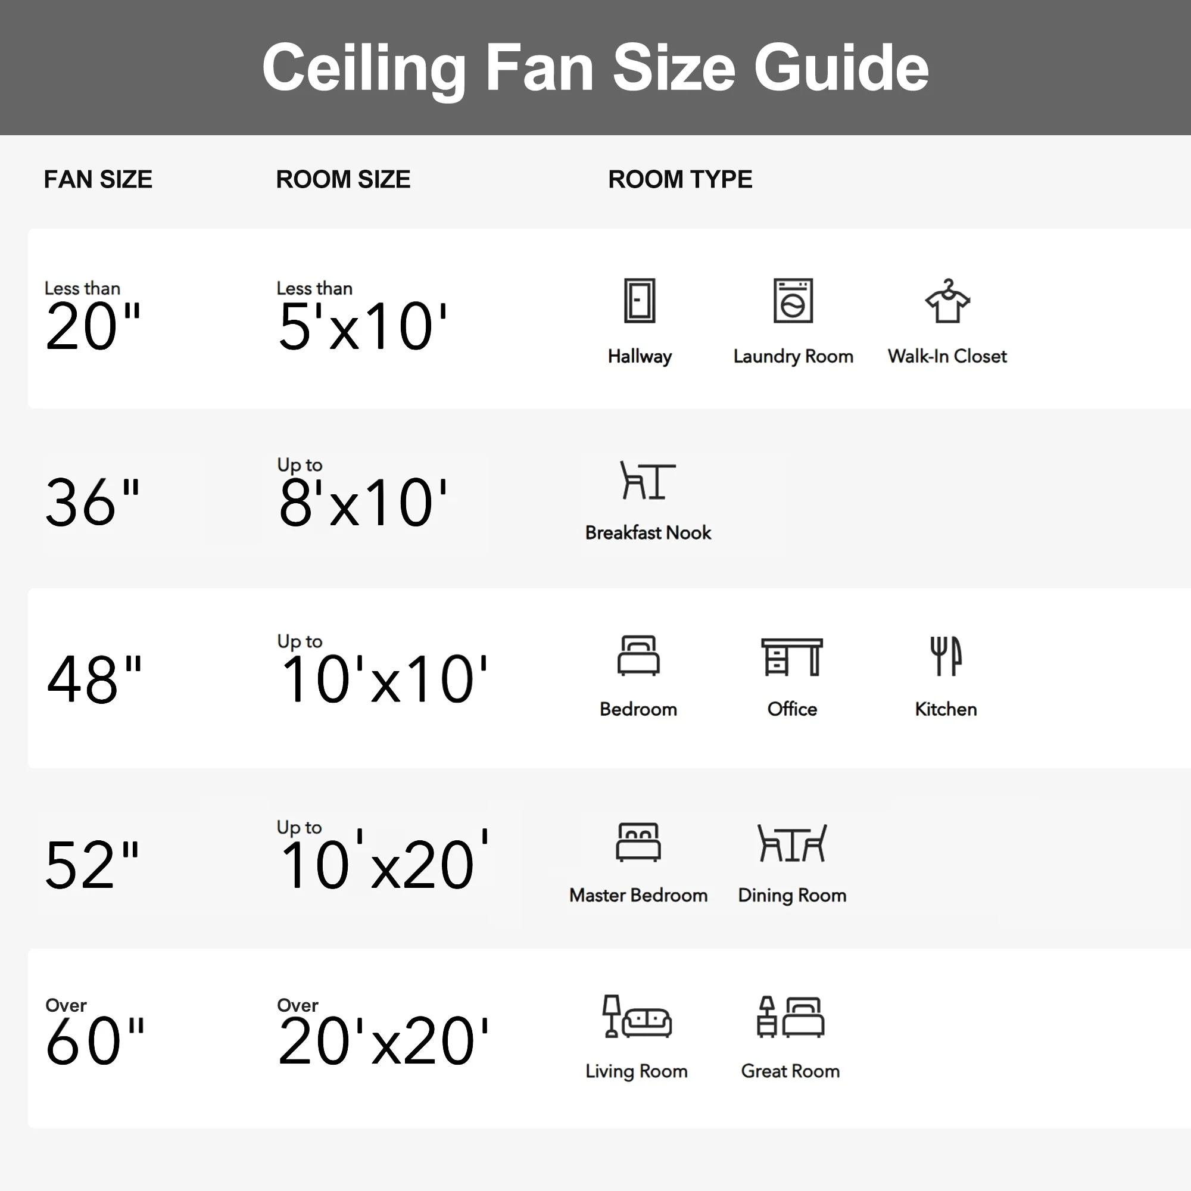Click the Office desk icon
The width and height of the screenshot is (1191, 1191).
click(x=791, y=657)
